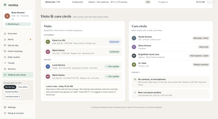Click the Requested status on Karen Liu's visit
The width and height of the screenshot is (218, 119).
(114, 42)
